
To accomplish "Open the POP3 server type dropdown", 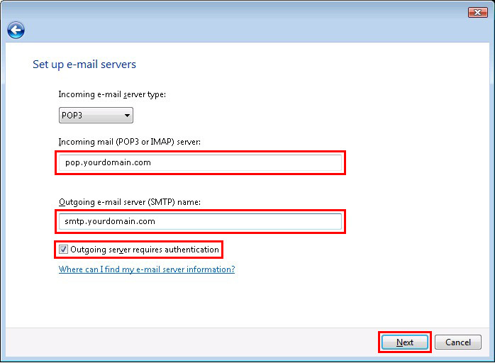I will [x=96, y=116].
